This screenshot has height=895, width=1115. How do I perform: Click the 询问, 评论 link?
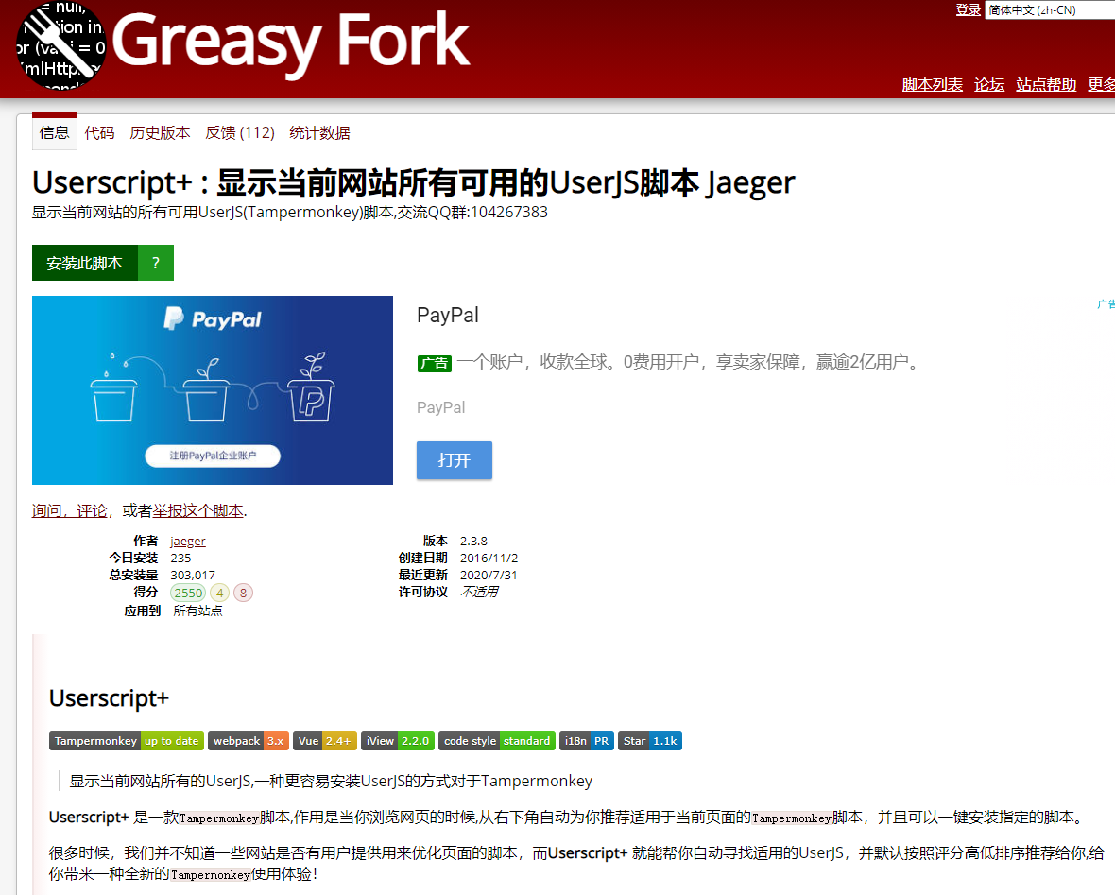tap(70, 510)
